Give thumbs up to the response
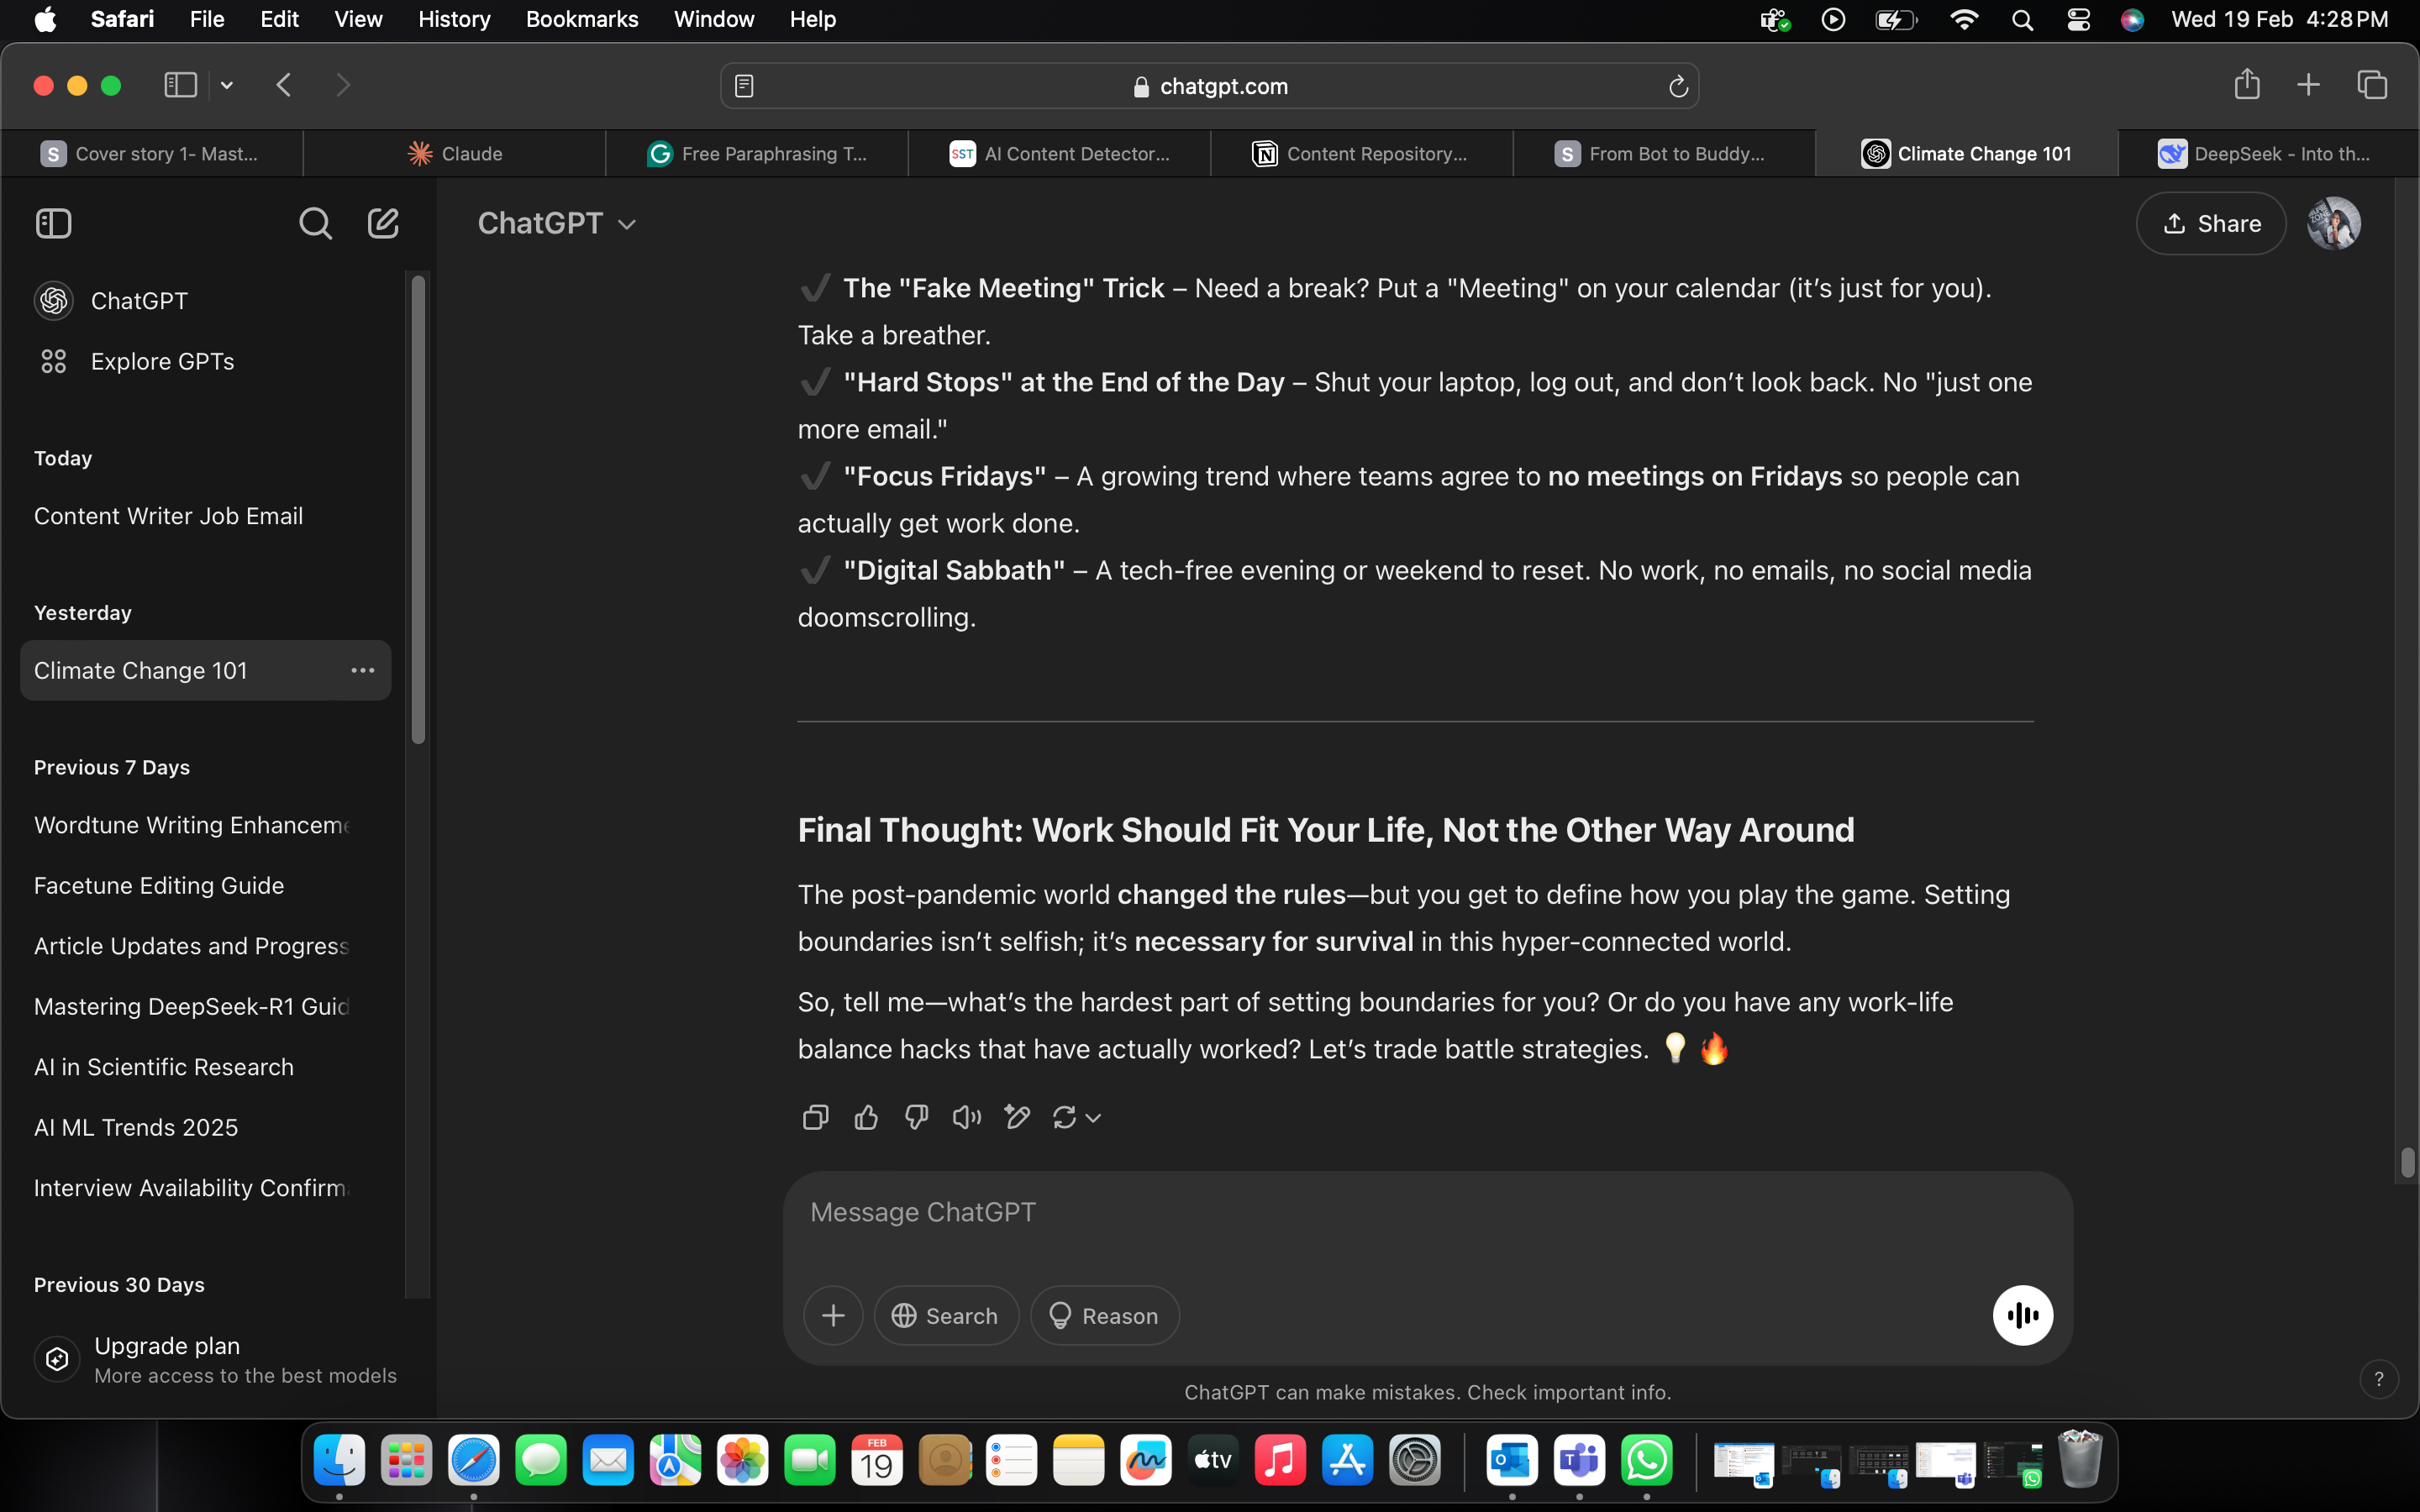2420x1512 pixels. click(866, 1117)
